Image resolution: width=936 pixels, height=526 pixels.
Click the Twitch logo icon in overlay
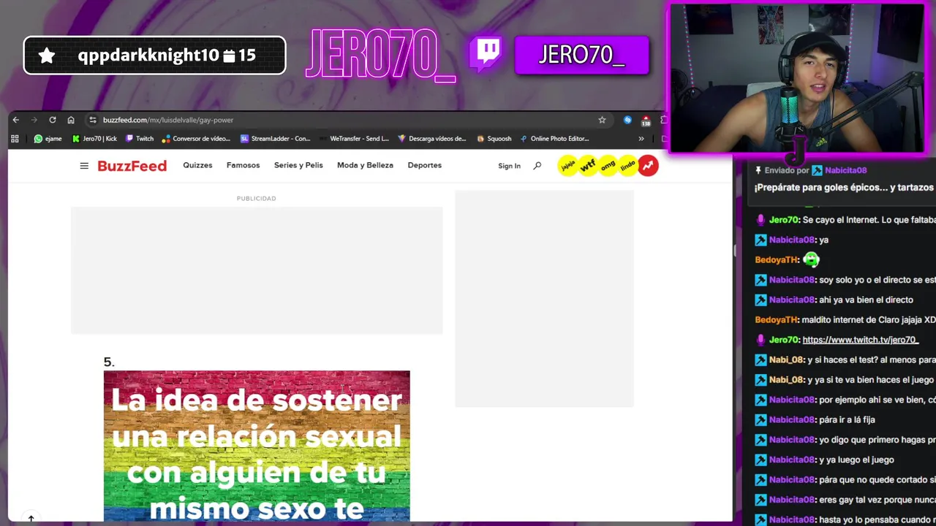[487, 56]
